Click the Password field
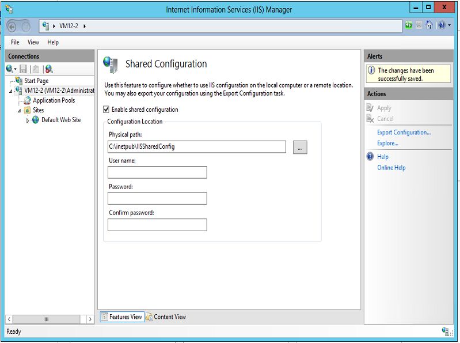The height and width of the screenshot is (343, 460). [157, 198]
